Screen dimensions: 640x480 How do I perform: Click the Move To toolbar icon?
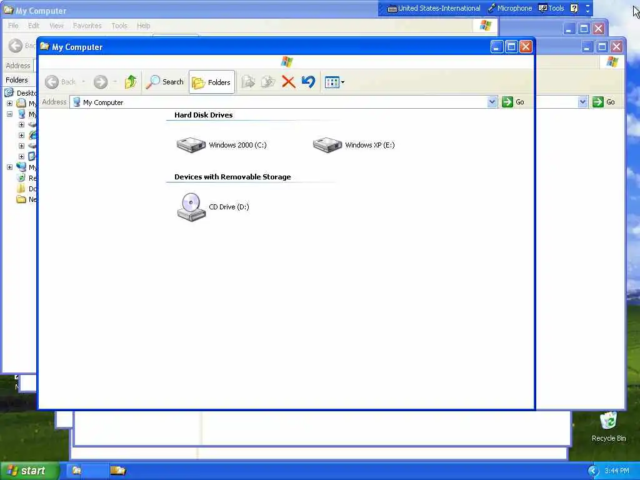248,82
